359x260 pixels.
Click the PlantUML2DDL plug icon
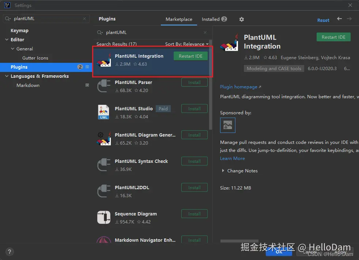[104, 191]
